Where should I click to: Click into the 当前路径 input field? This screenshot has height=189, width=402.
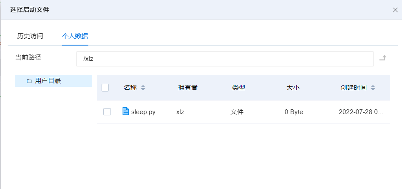point(224,59)
